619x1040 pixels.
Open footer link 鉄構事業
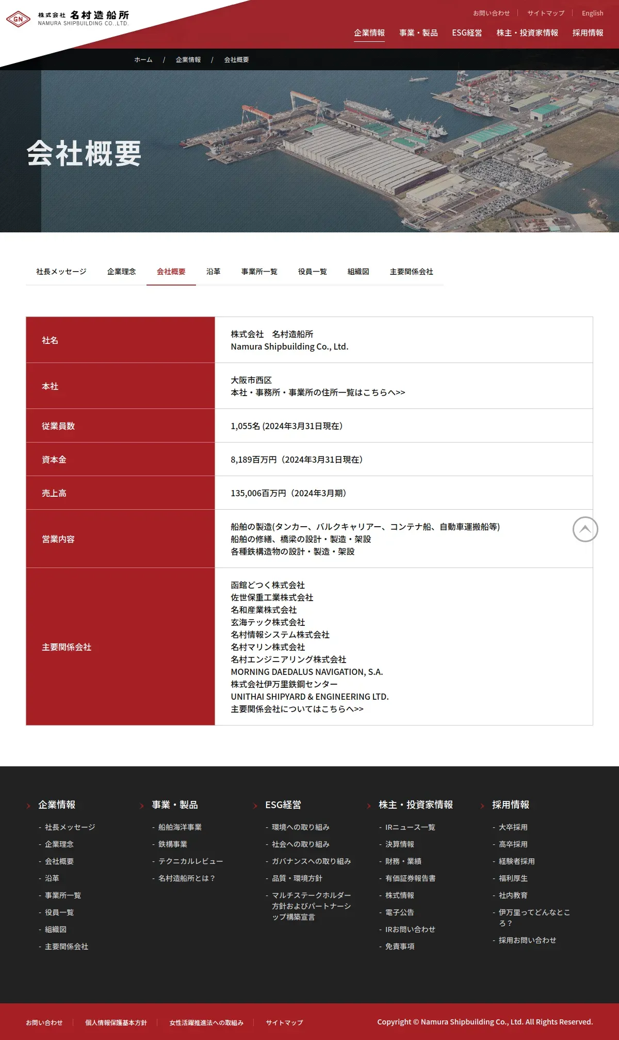[173, 844]
